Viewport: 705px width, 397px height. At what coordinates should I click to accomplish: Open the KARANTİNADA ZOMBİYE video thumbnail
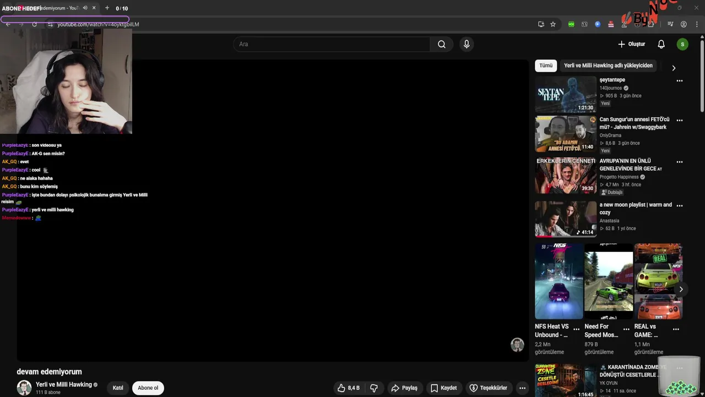[x=566, y=380]
